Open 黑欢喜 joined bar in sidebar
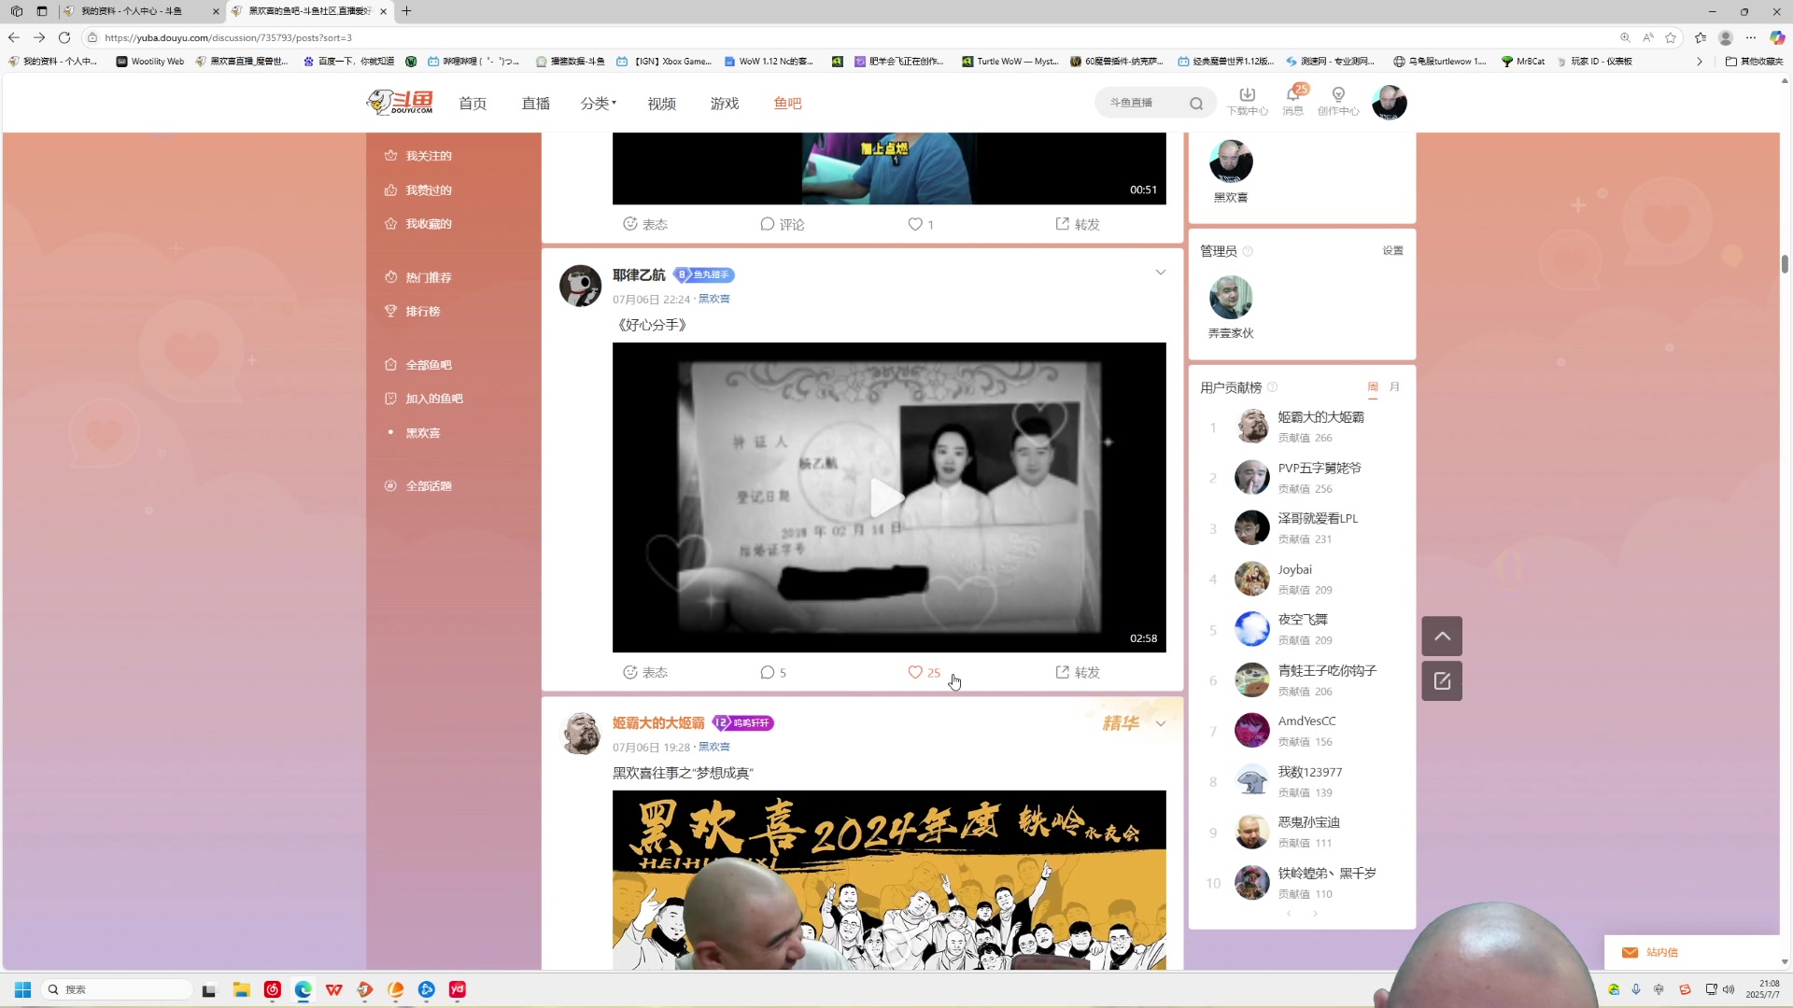Viewport: 1793px width, 1008px height. 423,433
